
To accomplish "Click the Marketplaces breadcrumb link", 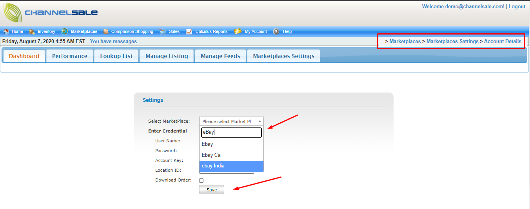I will point(405,42).
